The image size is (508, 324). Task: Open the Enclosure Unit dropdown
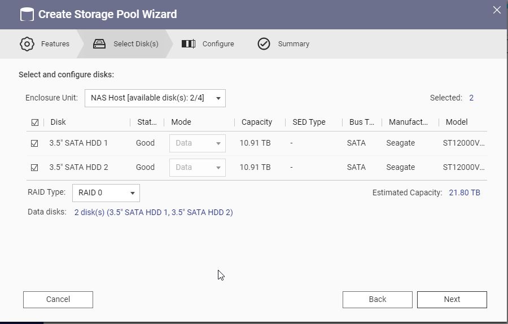(155, 98)
